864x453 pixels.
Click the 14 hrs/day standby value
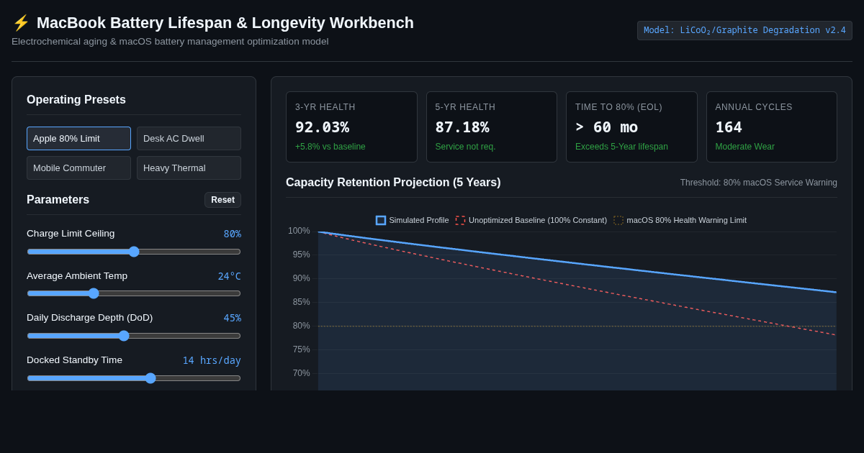click(x=212, y=360)
